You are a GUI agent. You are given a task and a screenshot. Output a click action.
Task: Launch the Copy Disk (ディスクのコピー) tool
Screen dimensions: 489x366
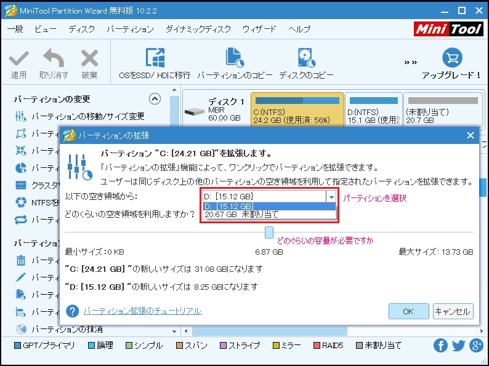306,60
